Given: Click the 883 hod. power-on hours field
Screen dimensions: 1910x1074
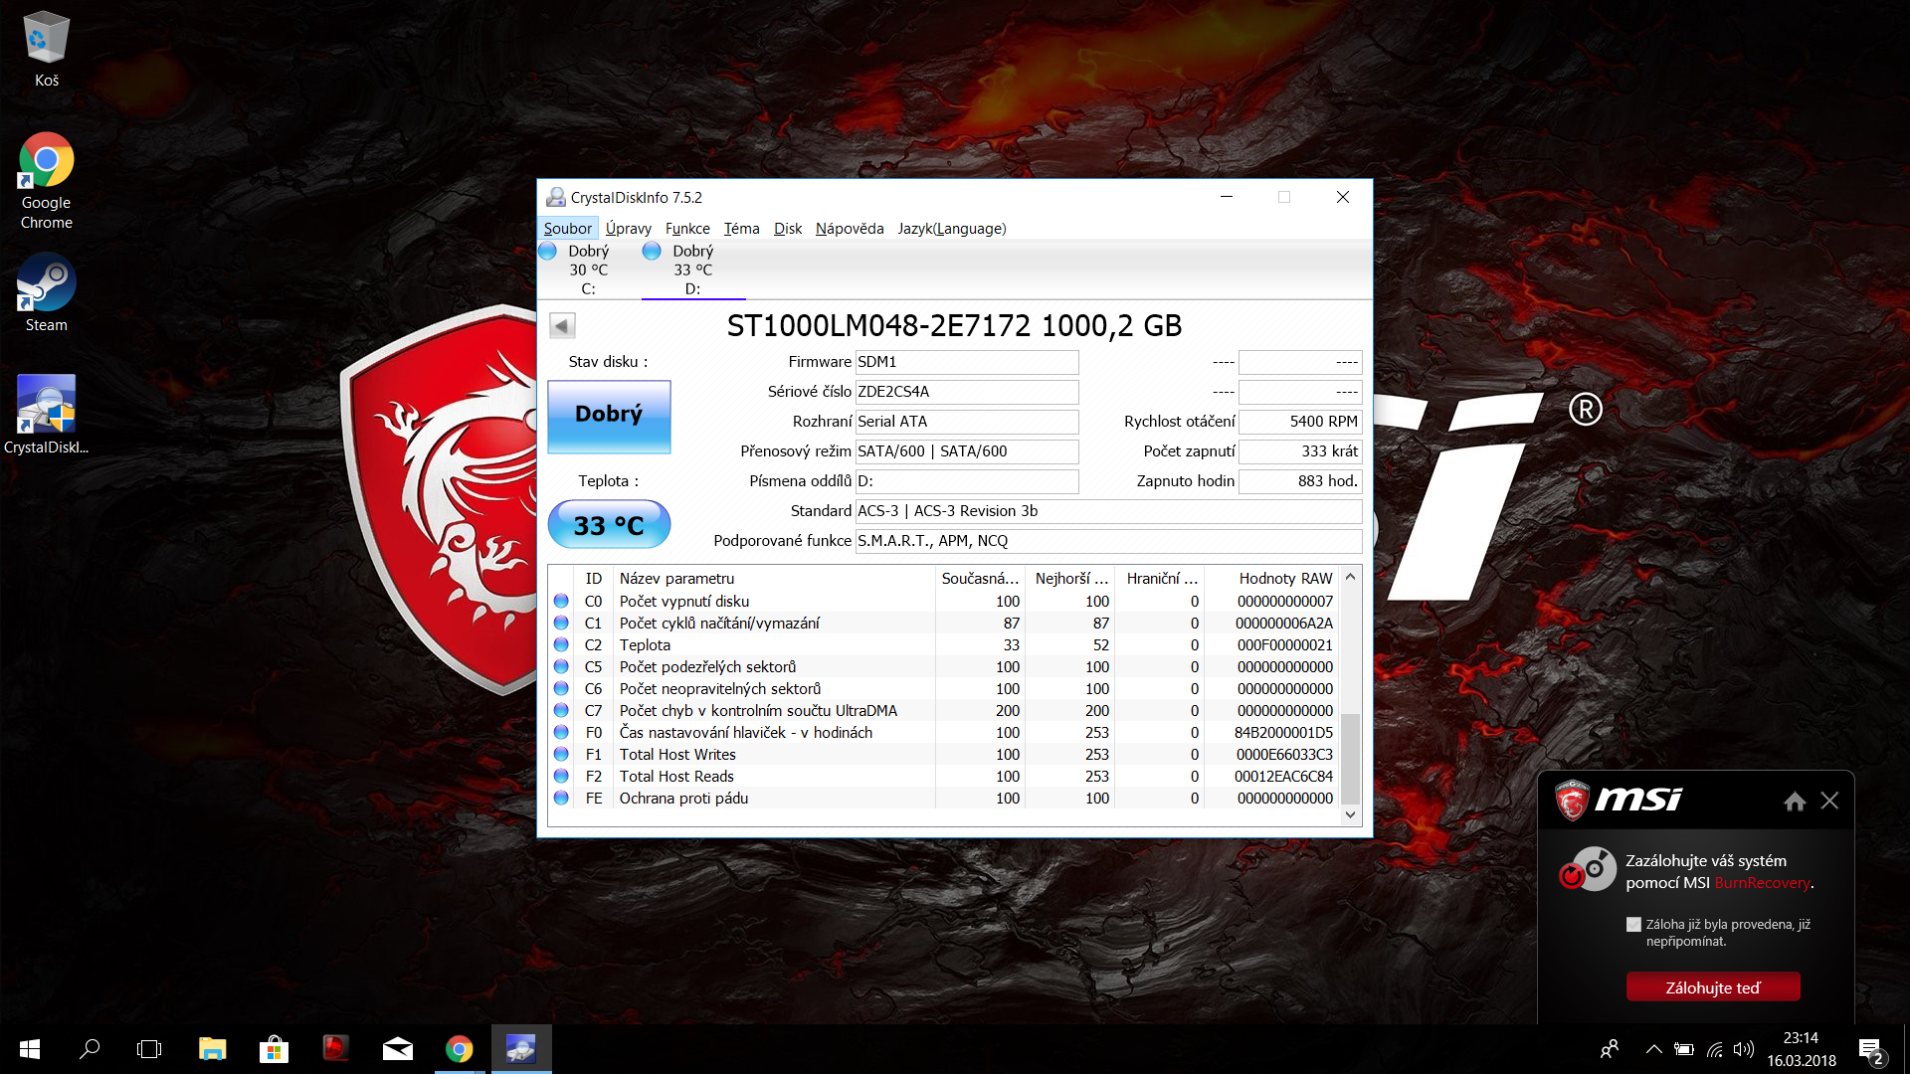Looking at the screenshot, I should coord(1300,481).
